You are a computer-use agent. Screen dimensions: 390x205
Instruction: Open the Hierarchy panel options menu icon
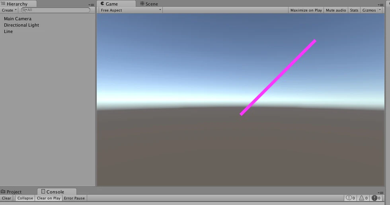(x=91, y=5)
